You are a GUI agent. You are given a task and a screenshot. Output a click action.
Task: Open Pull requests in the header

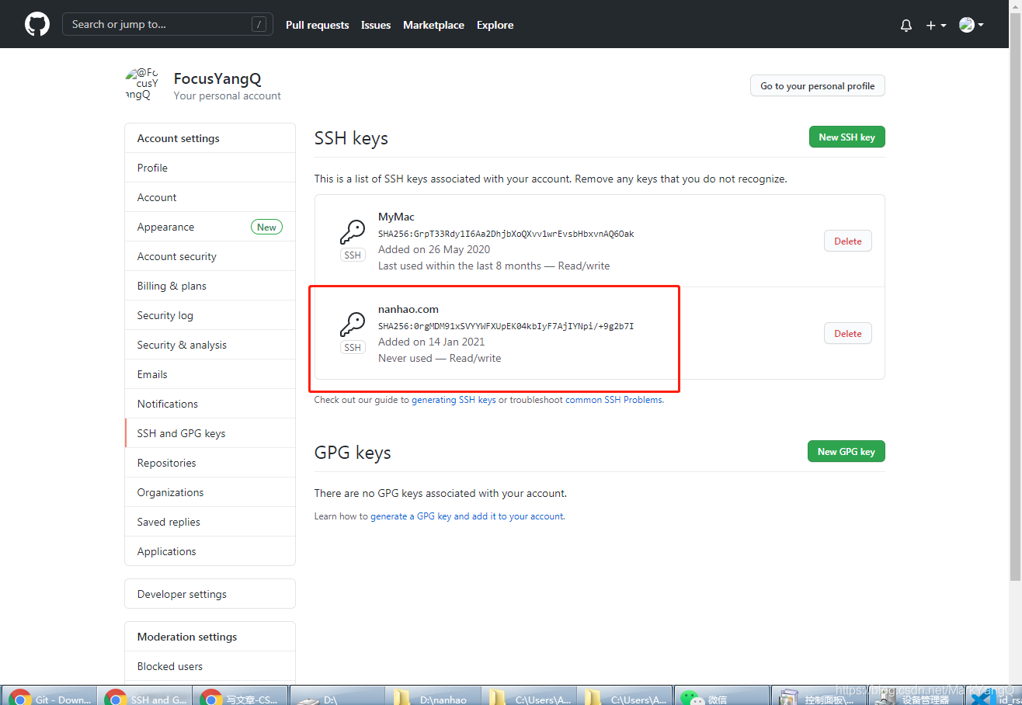pos(317,25)
